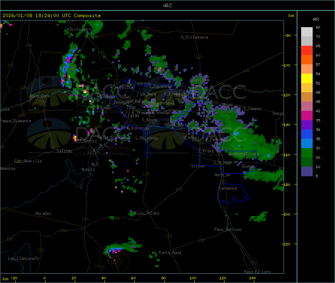Click the Morados location label

tap(43, 213)
